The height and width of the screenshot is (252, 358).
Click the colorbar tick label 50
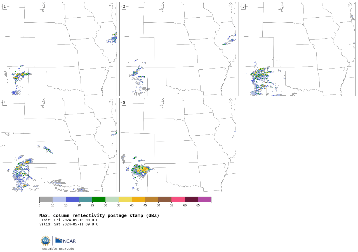point(158,206)
